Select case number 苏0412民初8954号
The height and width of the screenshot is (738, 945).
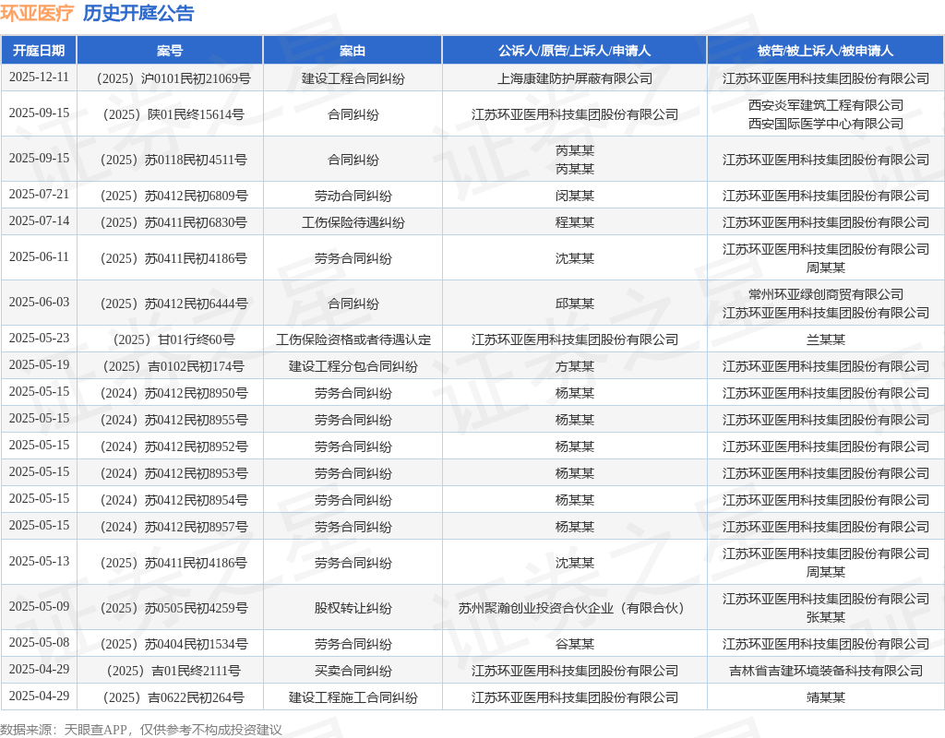173,500
